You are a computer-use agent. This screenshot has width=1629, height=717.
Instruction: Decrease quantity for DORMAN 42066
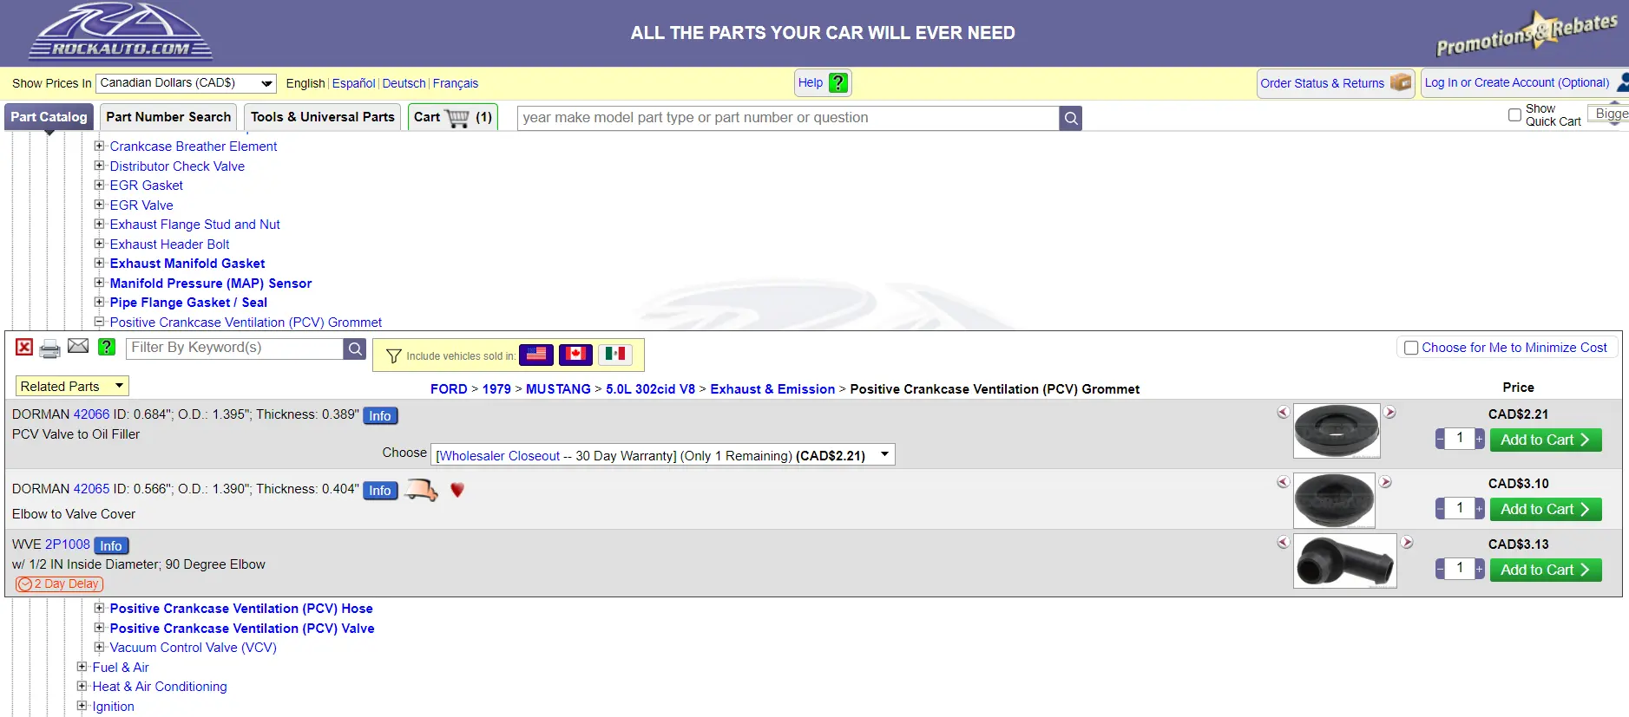tap(1440, 440)
